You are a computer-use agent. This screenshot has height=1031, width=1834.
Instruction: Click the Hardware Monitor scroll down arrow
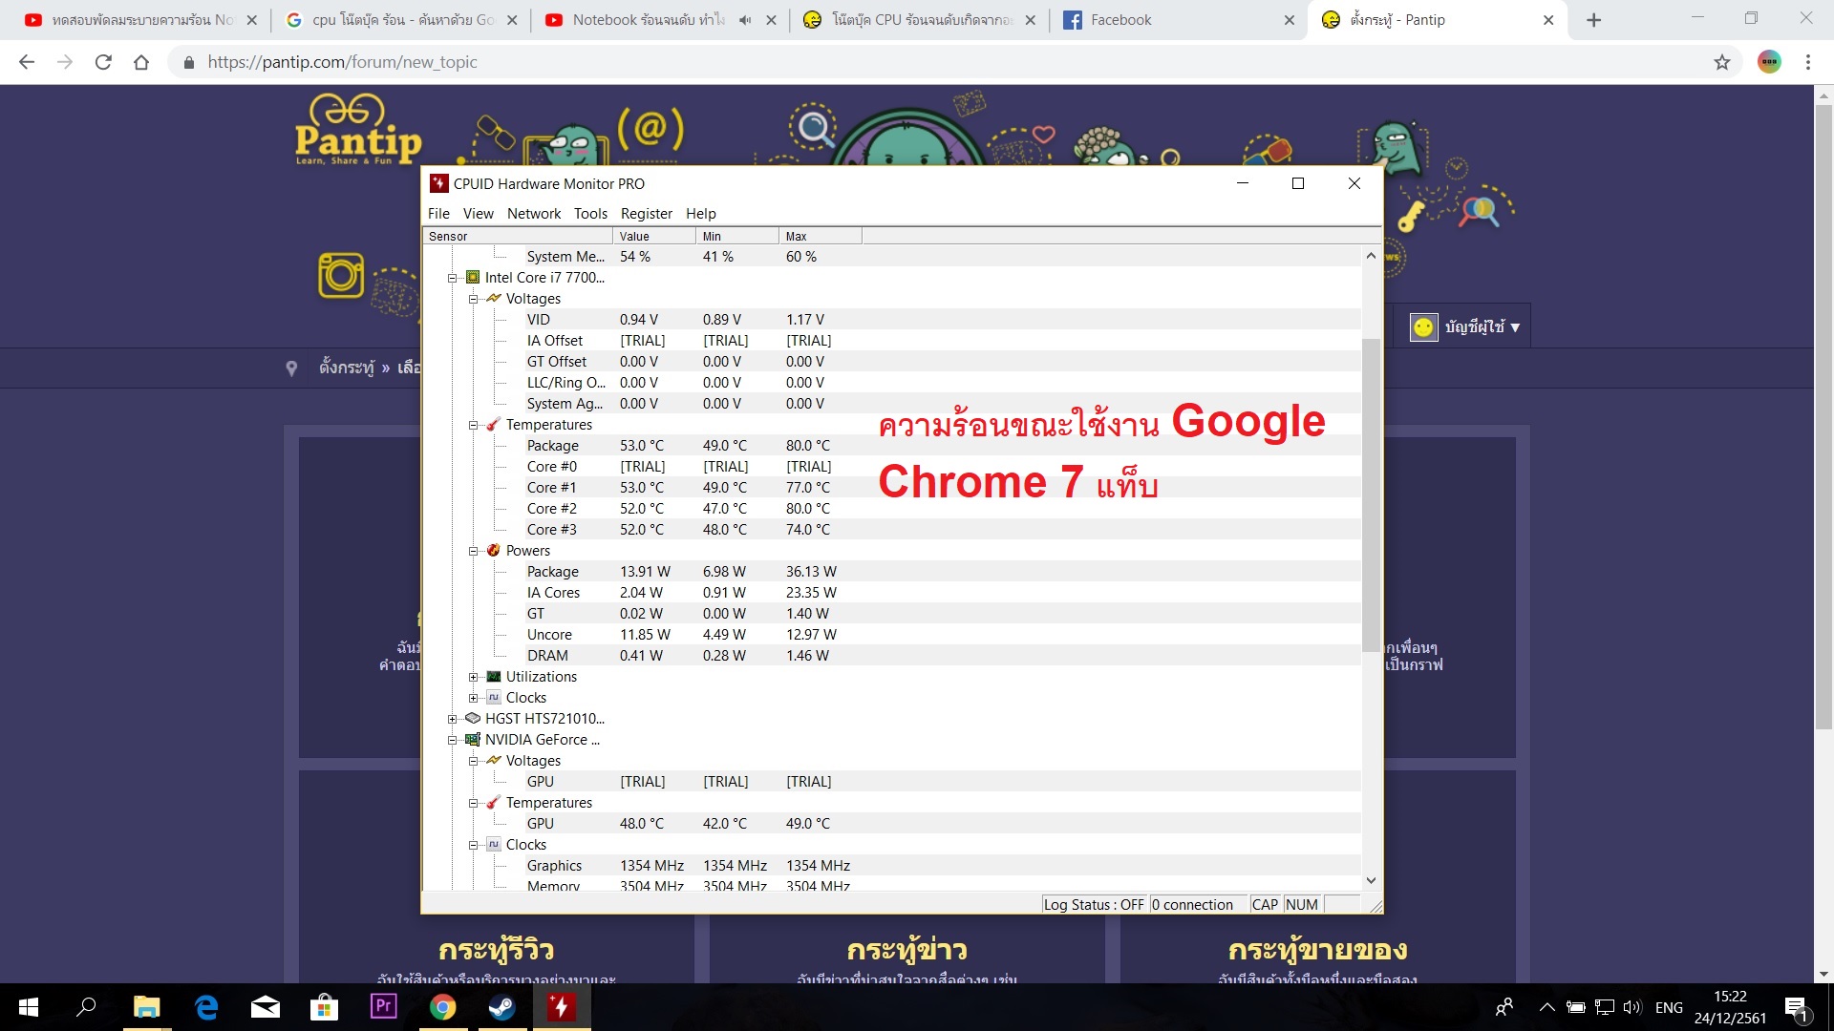1371,880
